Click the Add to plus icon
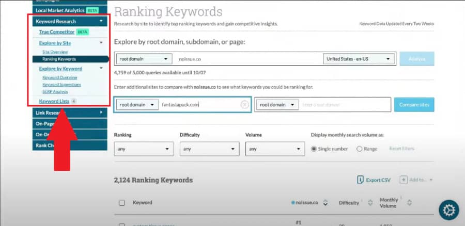The image size is (465, 226). [x=404, y=180]
